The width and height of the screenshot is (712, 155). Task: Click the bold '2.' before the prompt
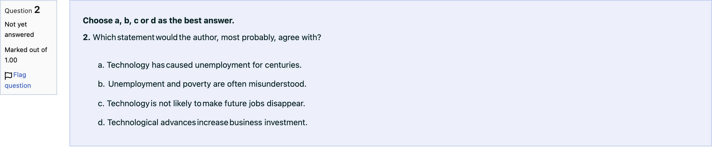[x=87, y=37]
